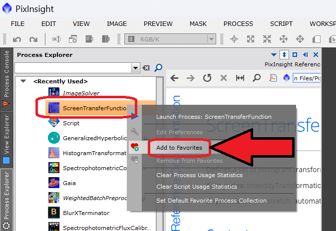Screen dimensions: 336x231
Task: Click the text cursor toolbar icon beside Redo
Action: [56, 39]
